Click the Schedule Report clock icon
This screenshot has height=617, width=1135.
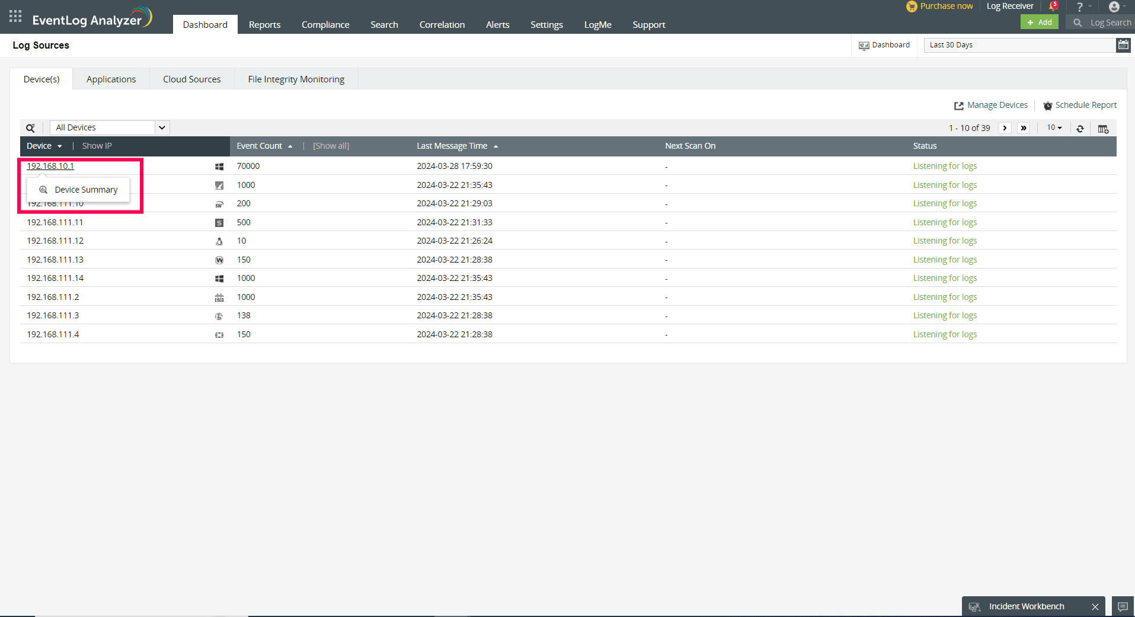pos(1048,106)
